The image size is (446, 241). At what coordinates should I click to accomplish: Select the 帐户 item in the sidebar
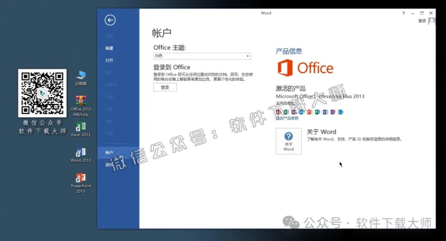118,152
